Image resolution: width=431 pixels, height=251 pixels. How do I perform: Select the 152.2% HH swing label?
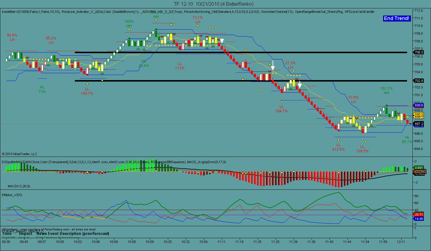[386, 91]
